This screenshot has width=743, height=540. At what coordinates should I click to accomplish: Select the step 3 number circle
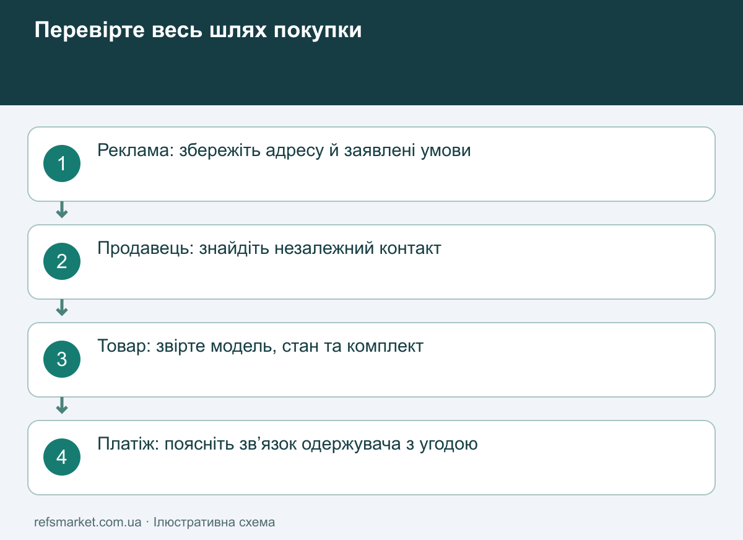click(62, 359)
